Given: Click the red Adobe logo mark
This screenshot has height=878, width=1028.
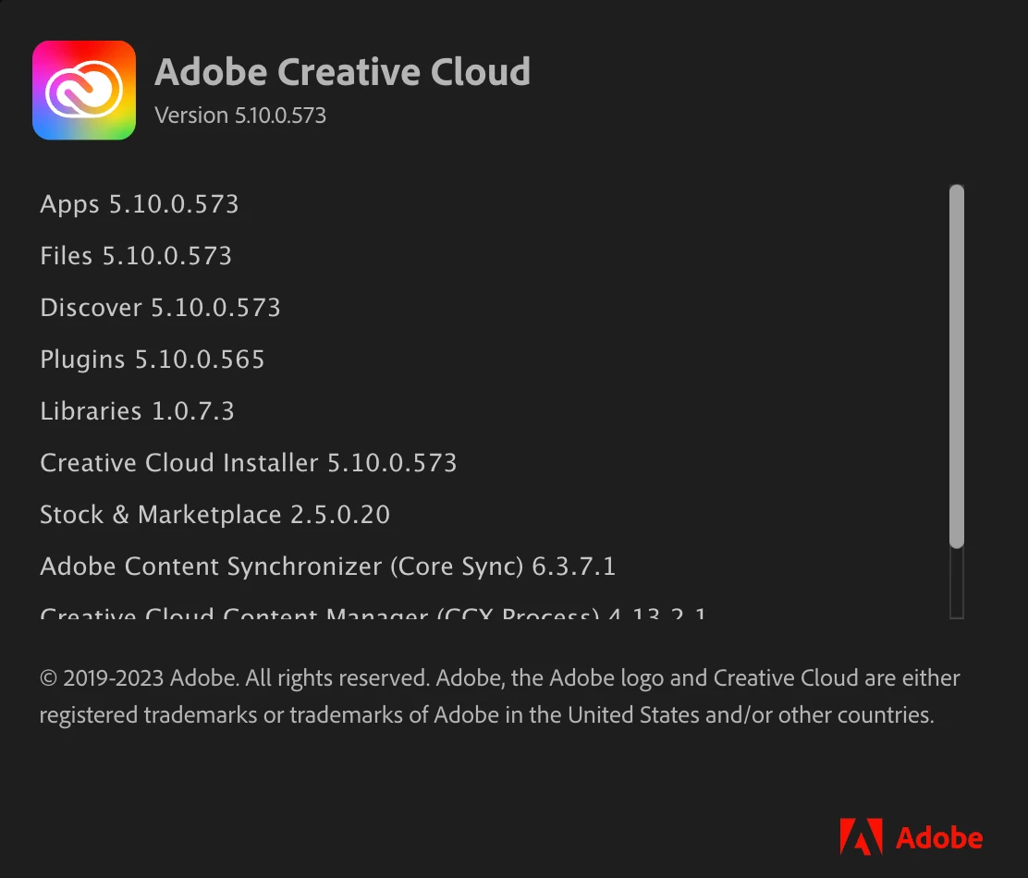Looking at the screenshot, I should click(x=861, y=836).
